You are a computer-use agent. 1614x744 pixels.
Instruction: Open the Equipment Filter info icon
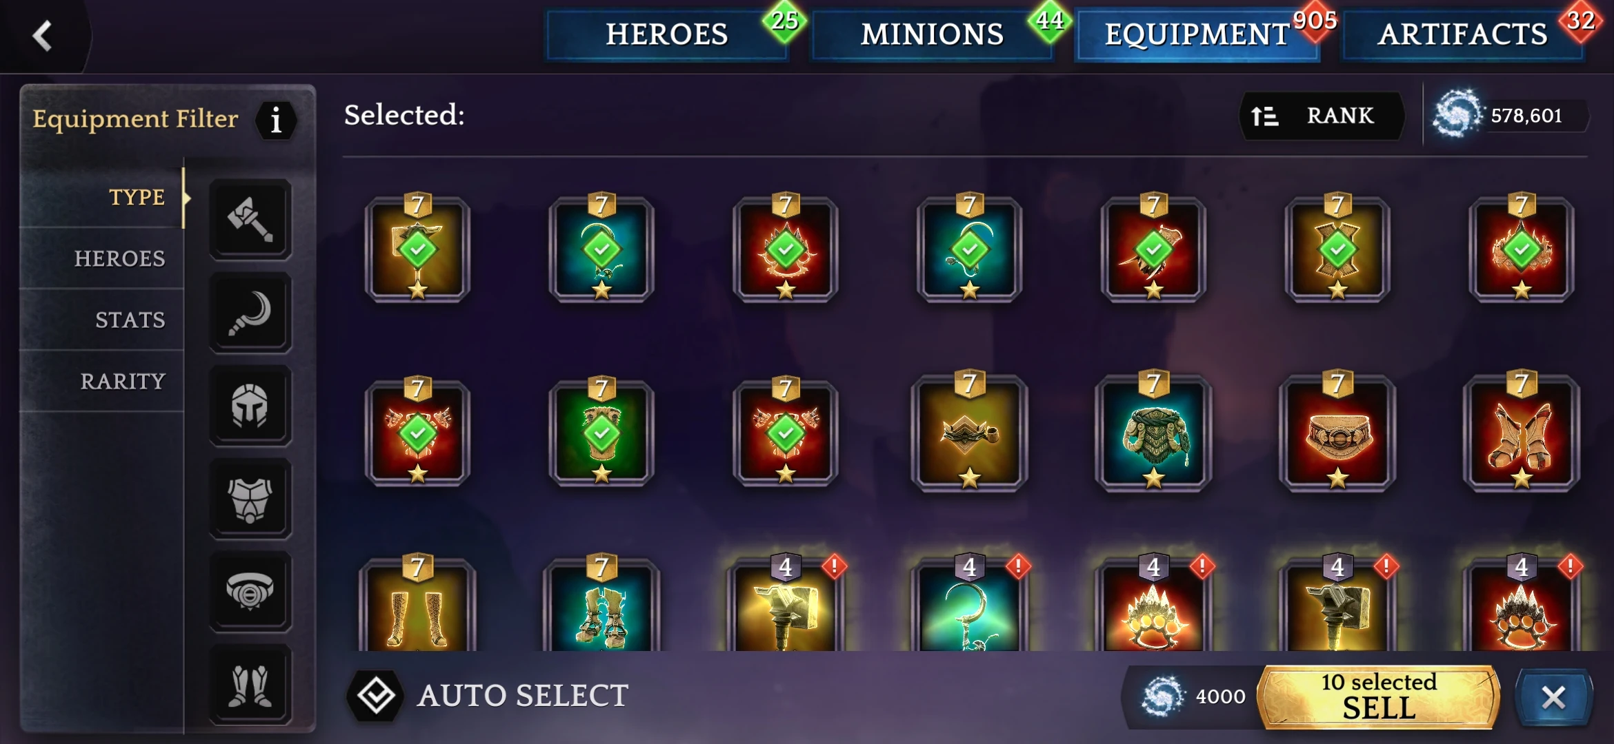[276, 121]
